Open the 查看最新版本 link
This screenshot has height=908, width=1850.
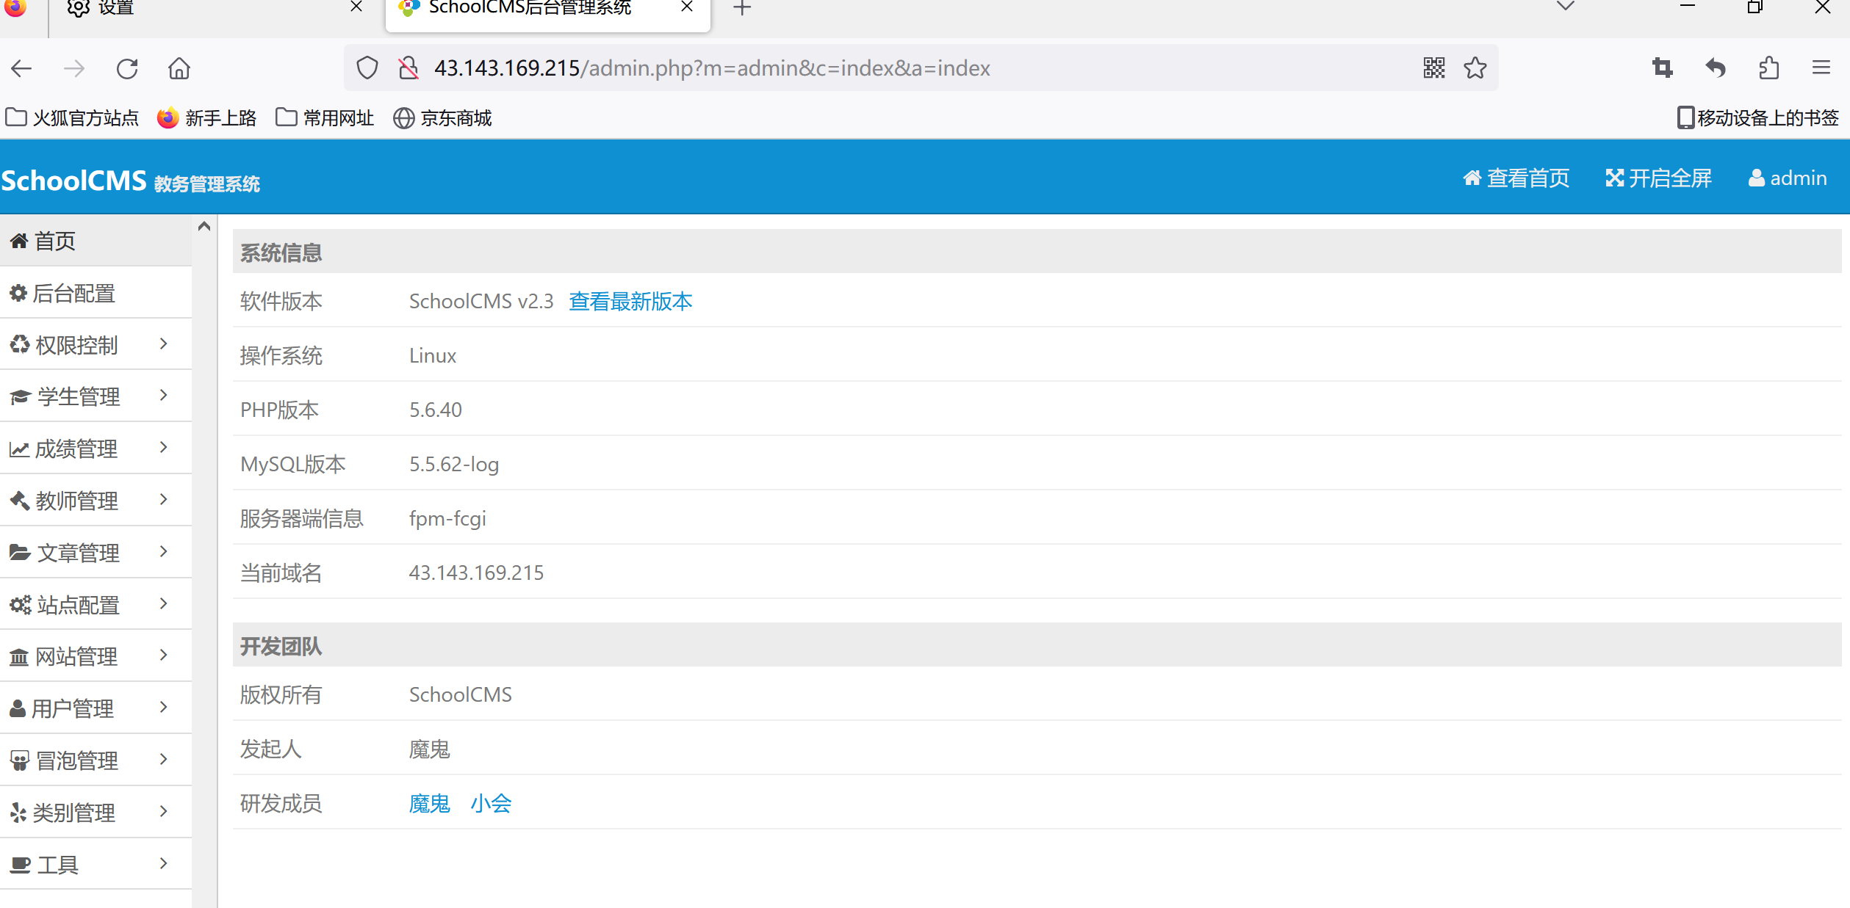tap(630, 301)
